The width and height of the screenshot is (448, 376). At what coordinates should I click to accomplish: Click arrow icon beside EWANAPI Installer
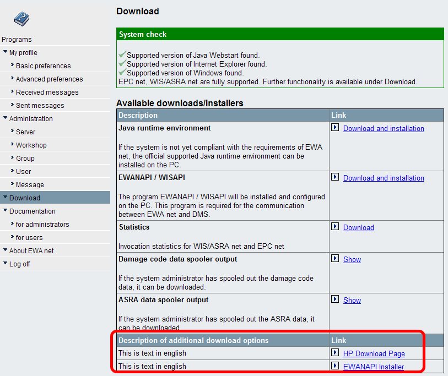(x=334, y=366)
